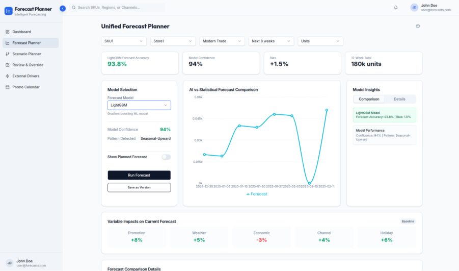The height and width of the screenshot is (271, 459).
Task: Click the Forecast Planner logo icon
Action: 8,11
